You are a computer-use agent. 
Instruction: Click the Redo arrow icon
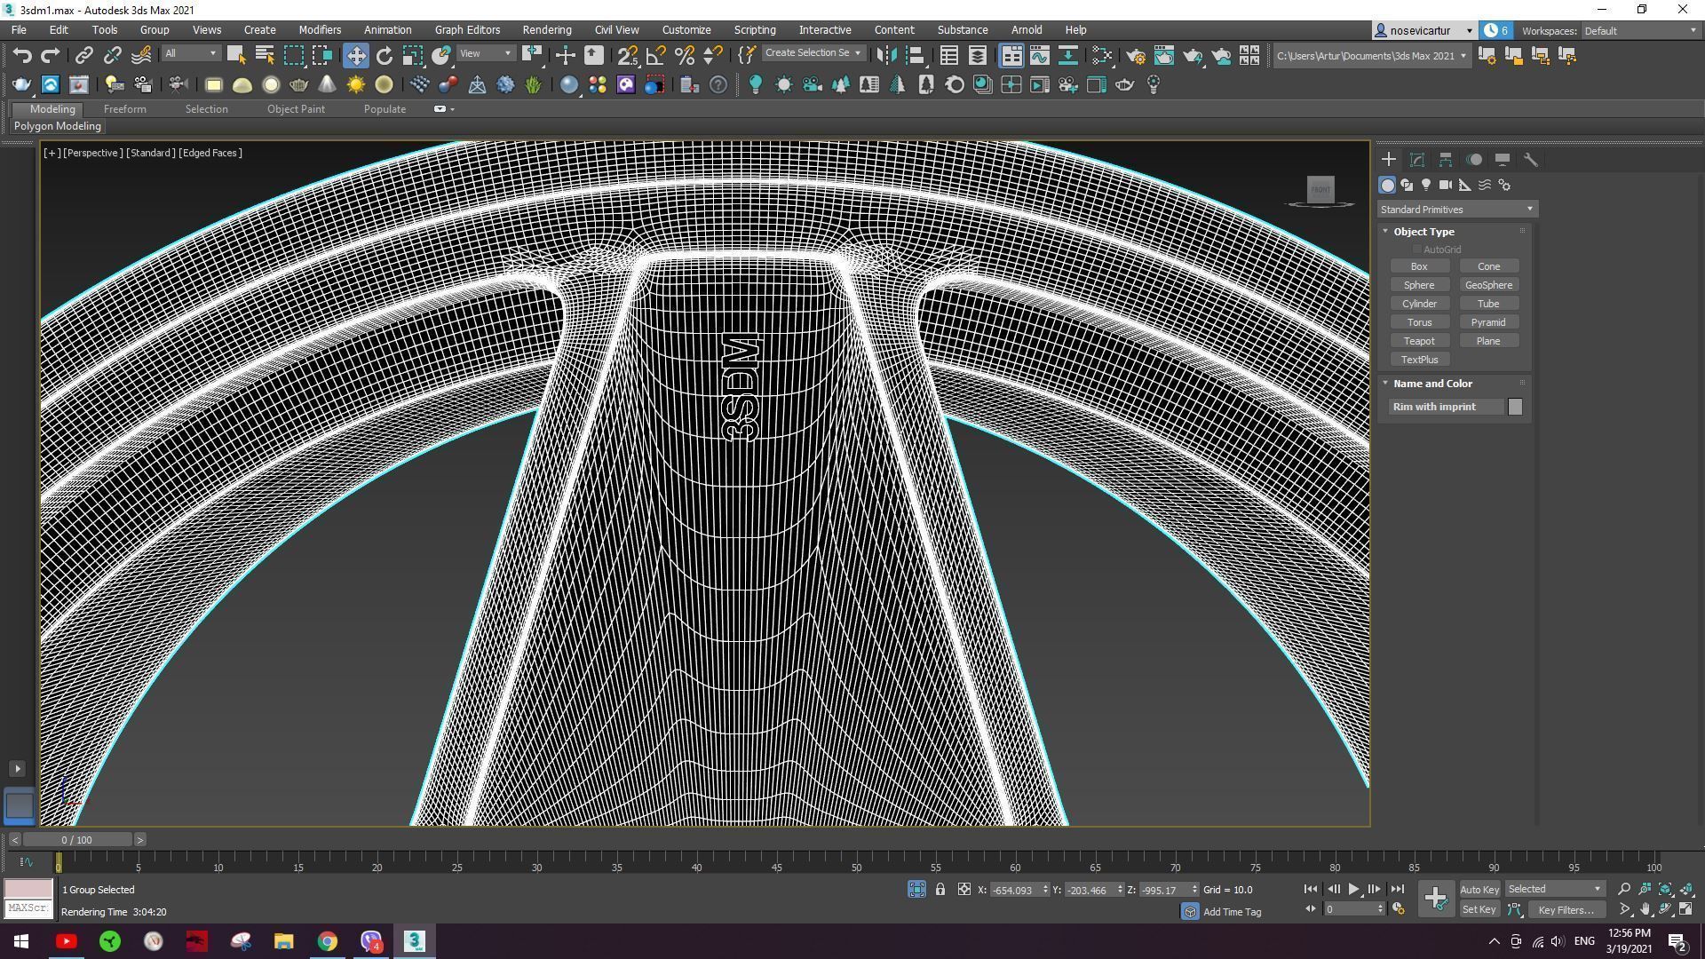[x=51, y=56]
